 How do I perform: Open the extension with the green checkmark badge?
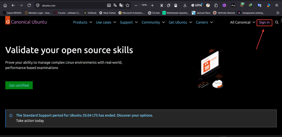[x=242, y=5]
